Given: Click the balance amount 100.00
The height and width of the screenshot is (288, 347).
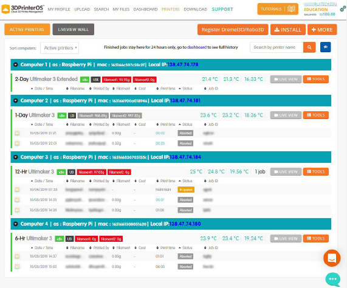Looking at the screenshot, I should [328, 15].
